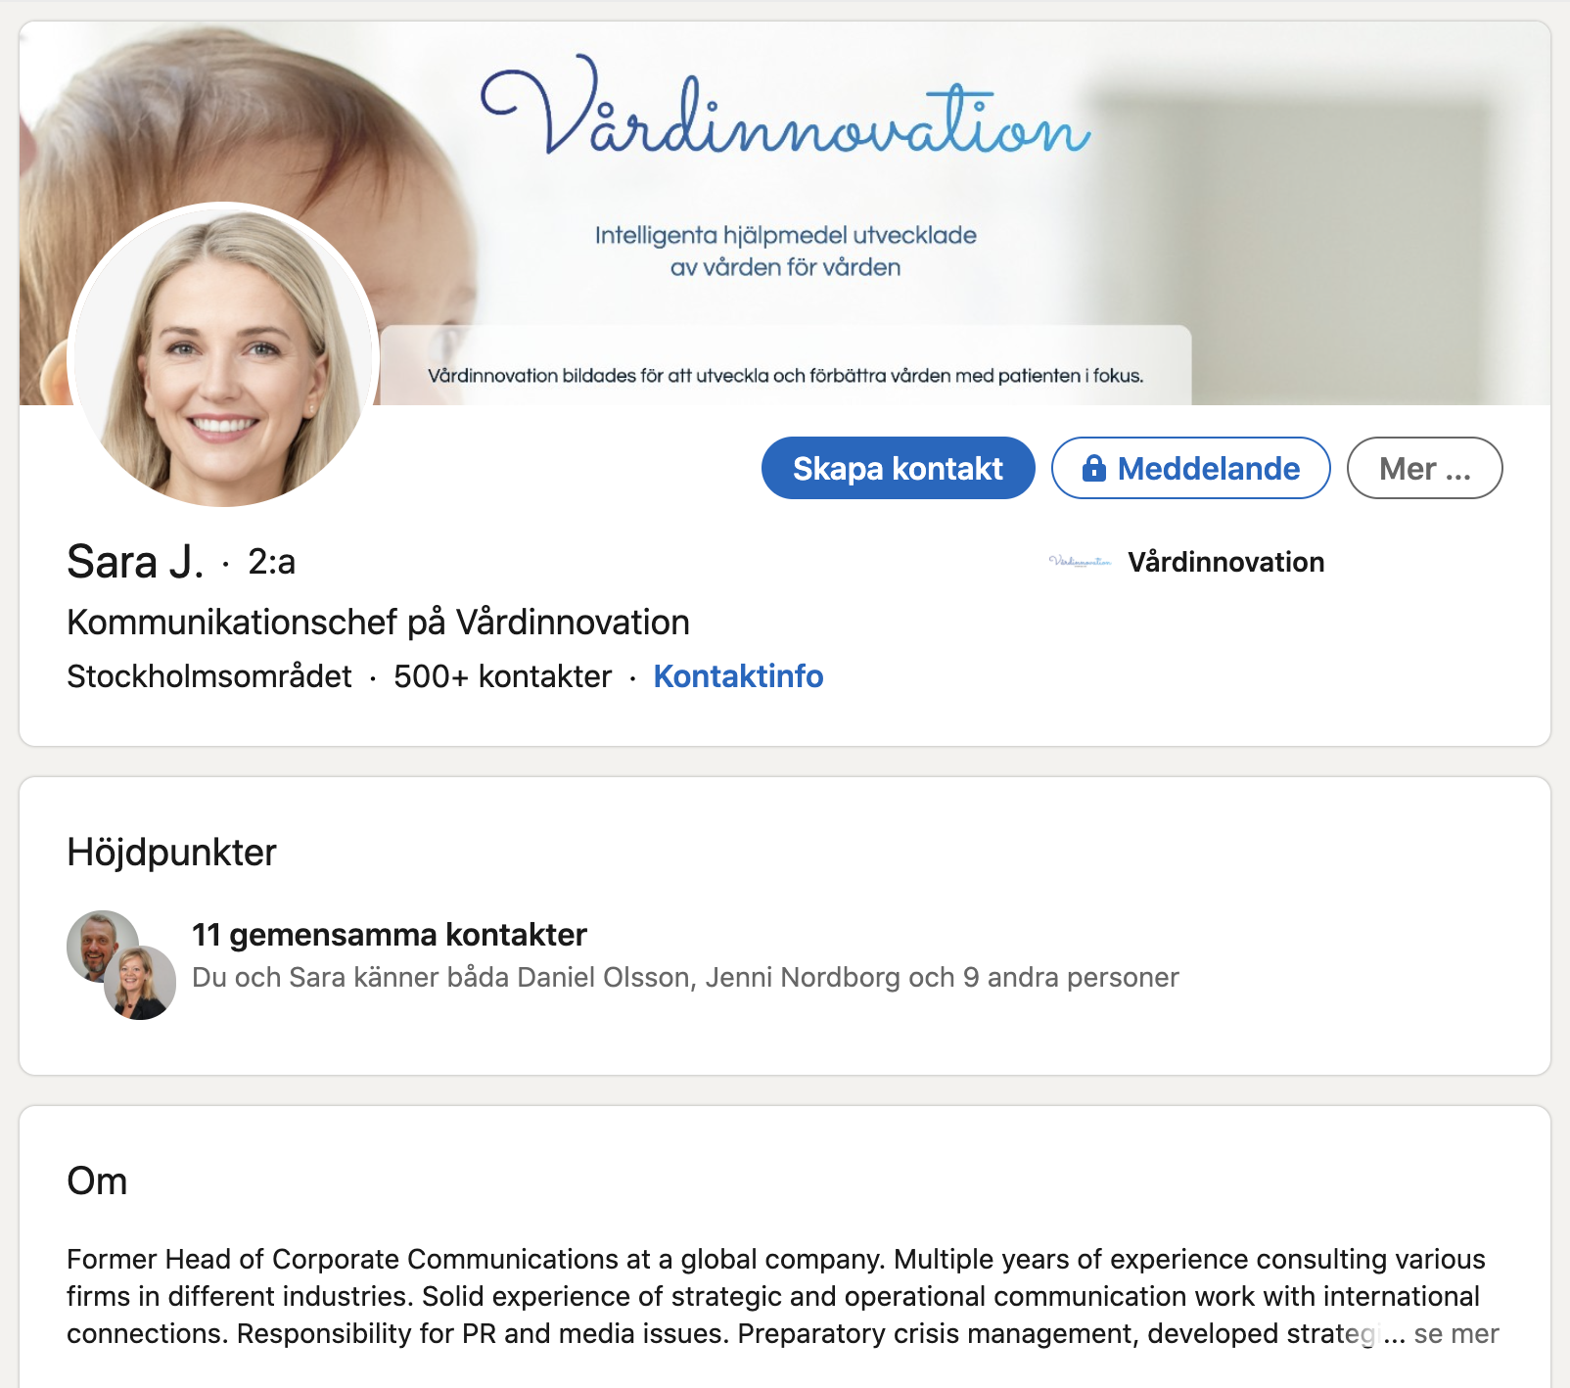Open the Kontaktinfo link

click(738, 676)
